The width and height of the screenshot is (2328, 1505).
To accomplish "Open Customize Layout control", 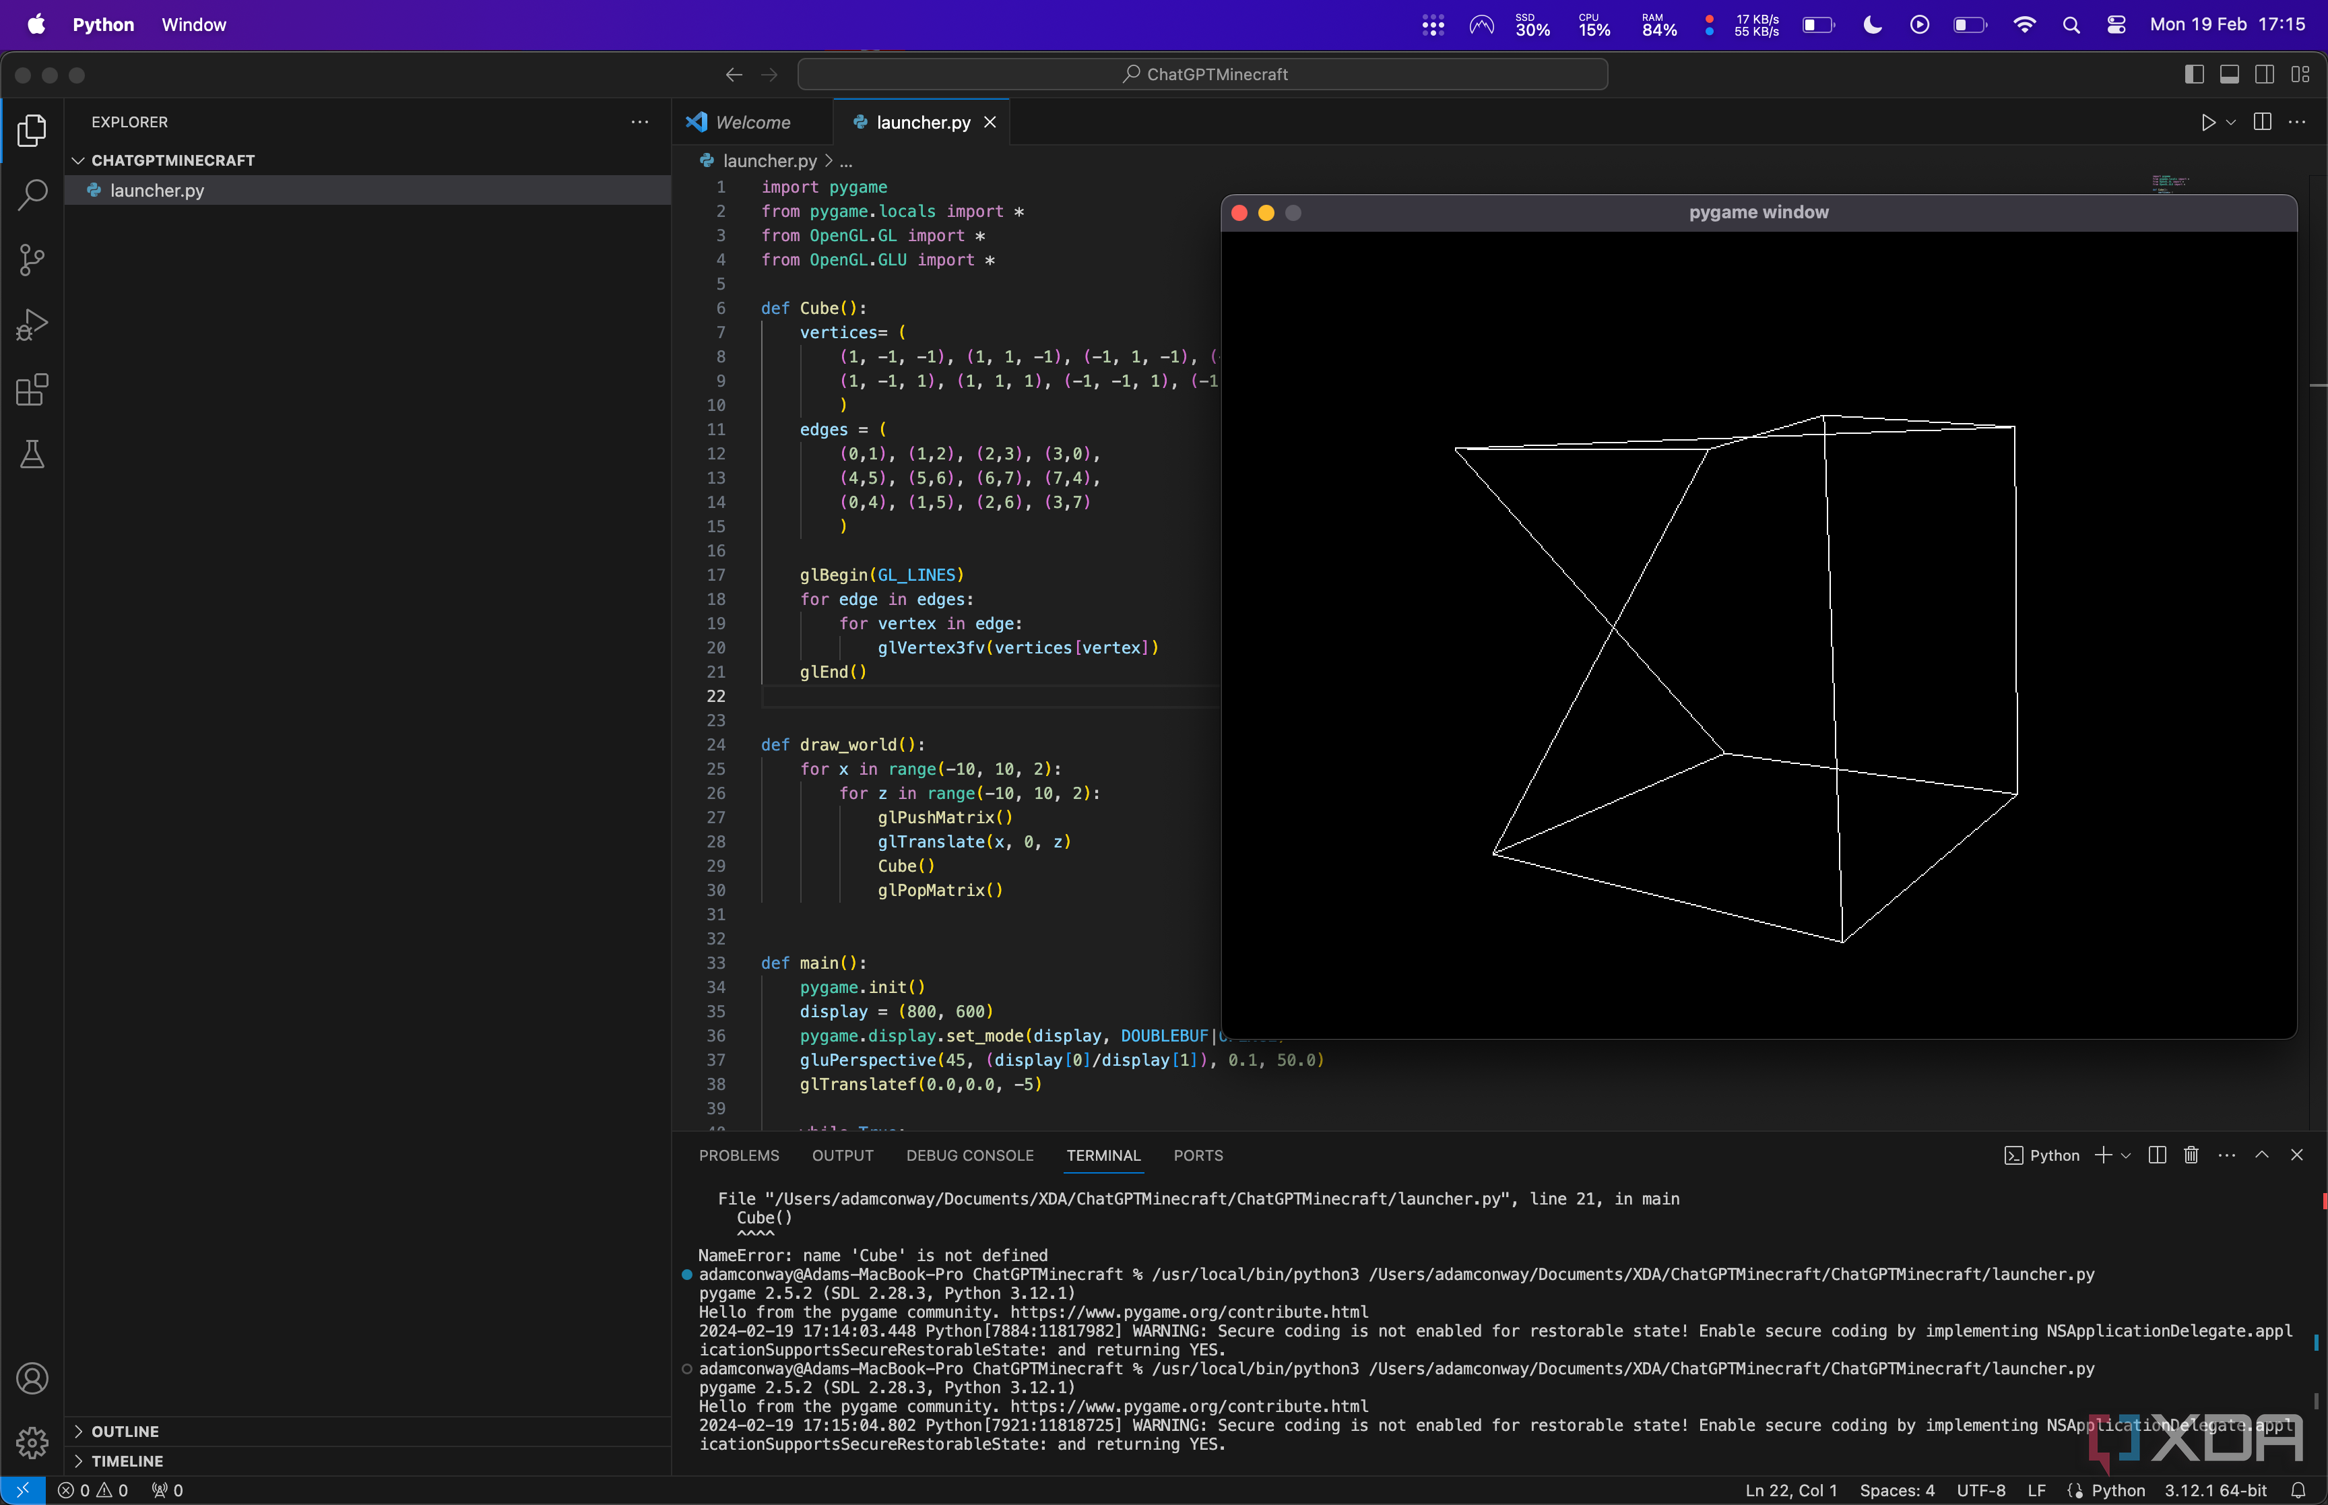I will 2300,74.
